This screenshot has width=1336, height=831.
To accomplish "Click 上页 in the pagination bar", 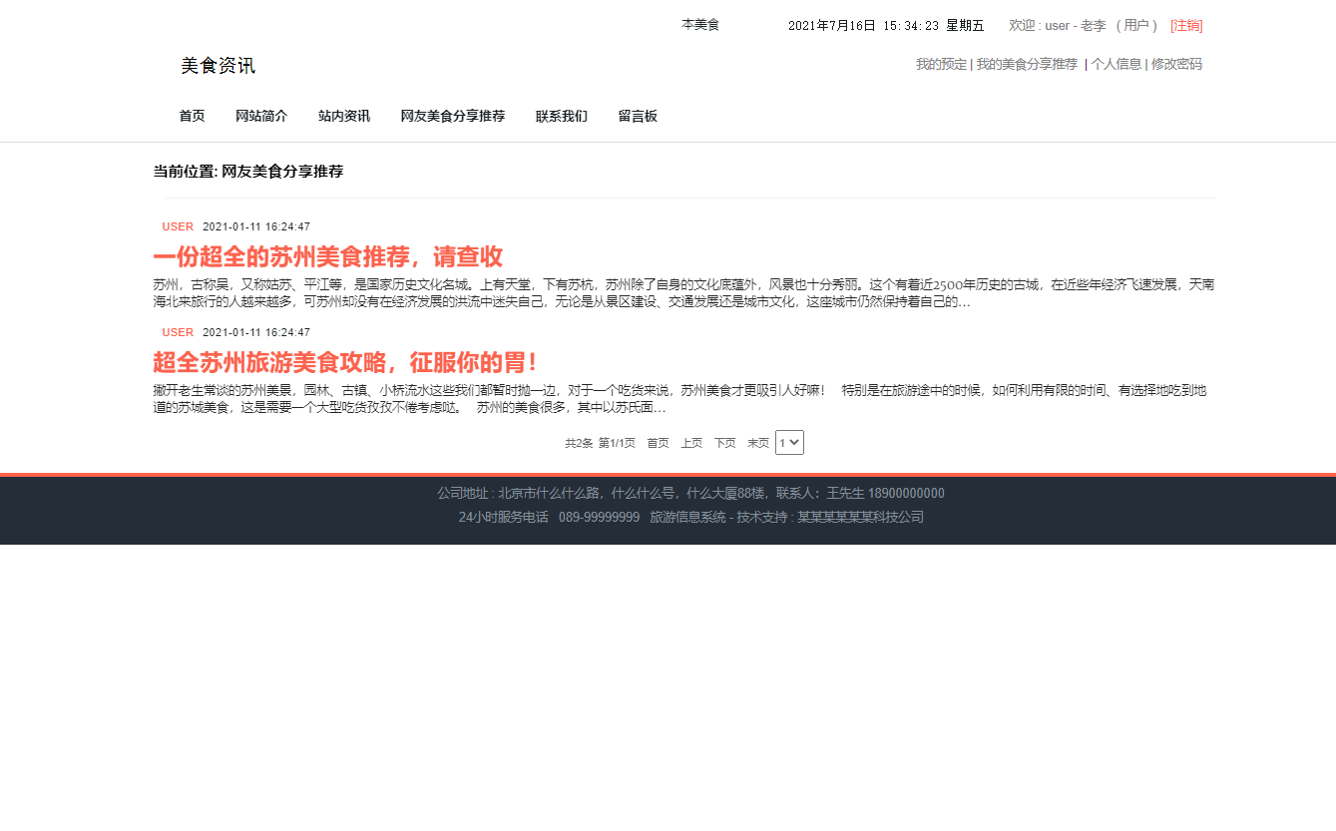I will 691,442.
